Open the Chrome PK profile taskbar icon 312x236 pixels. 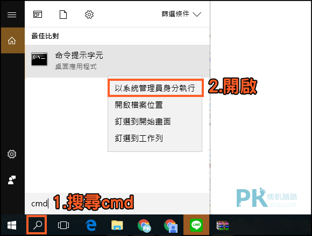[x=144, y=226]
